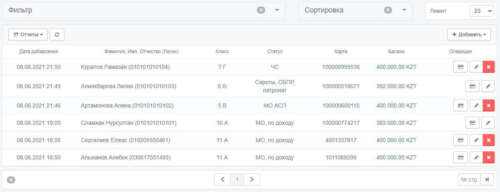Select name Алиякбарова Лилия (010101010103)
The height and width of the screenshot is (192, 500).
[x=128, y=86]
